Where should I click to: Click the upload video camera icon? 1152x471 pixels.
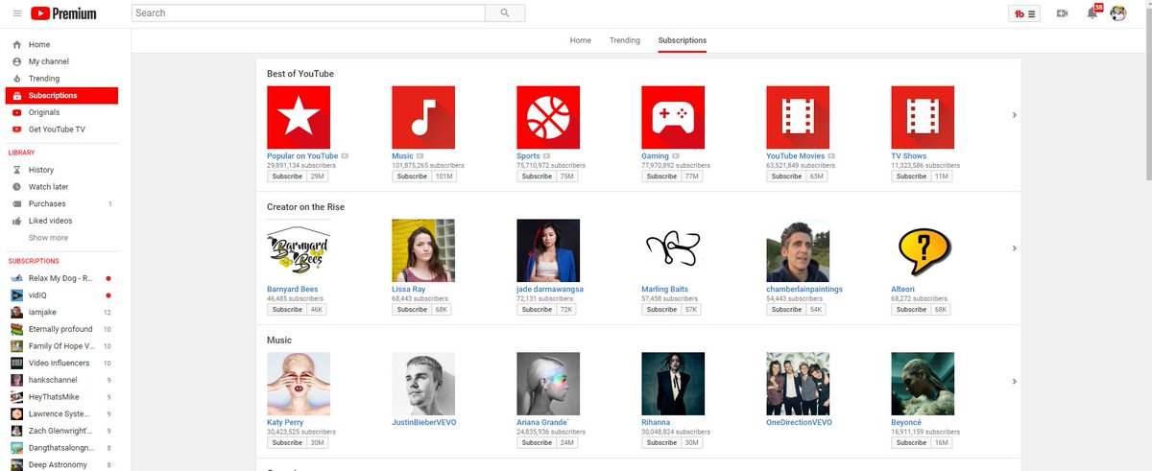coord(1062,13)
